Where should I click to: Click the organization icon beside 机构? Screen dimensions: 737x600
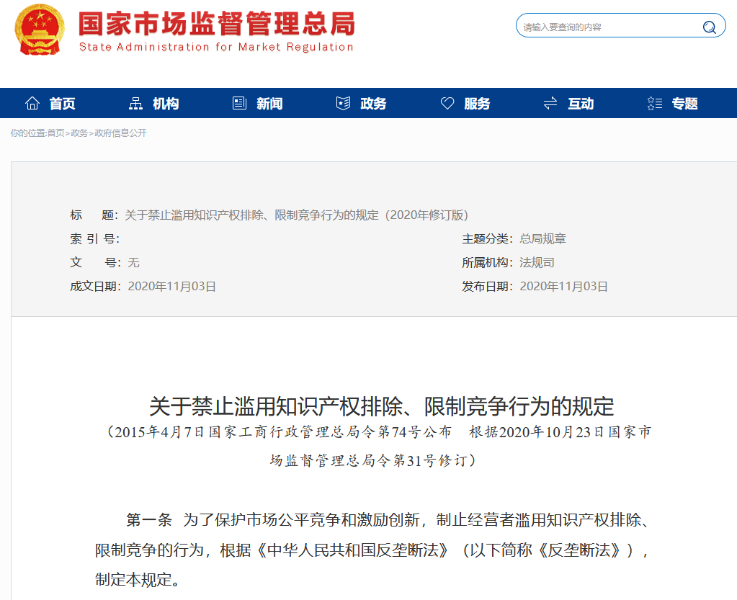pyautogui.click(x=135, y=104)
